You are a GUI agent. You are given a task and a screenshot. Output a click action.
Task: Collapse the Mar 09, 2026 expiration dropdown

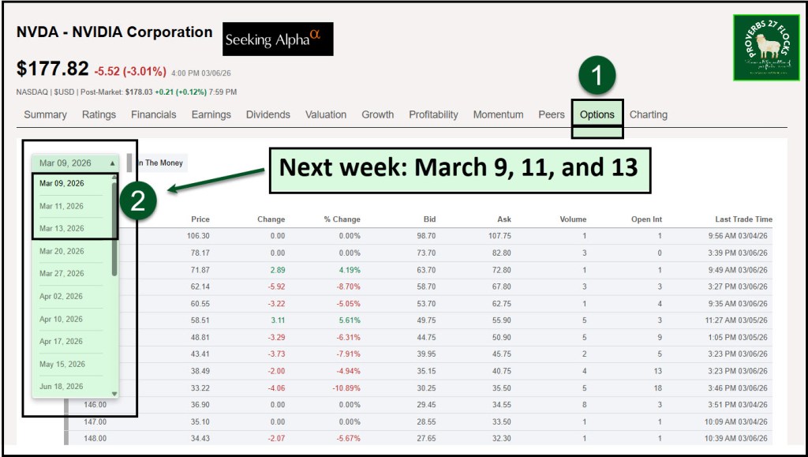(x=76, y=163)
